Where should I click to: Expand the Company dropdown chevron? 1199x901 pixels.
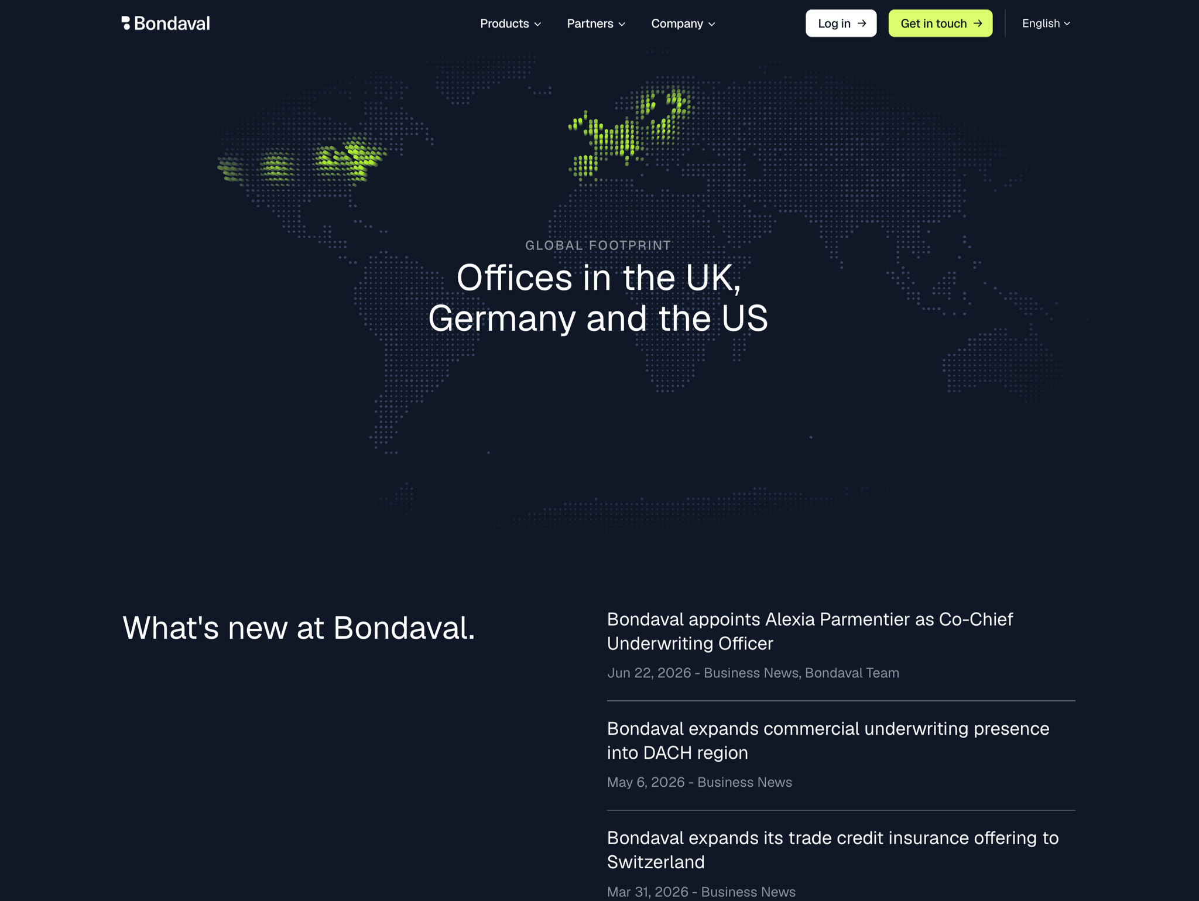[x=712, y=24]
